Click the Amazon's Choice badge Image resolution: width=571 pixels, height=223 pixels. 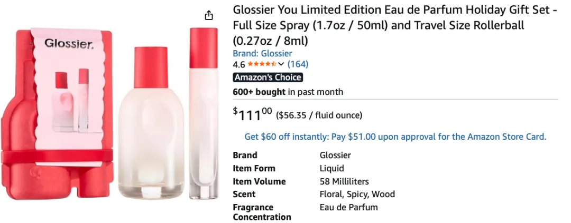tap(268, 77)
